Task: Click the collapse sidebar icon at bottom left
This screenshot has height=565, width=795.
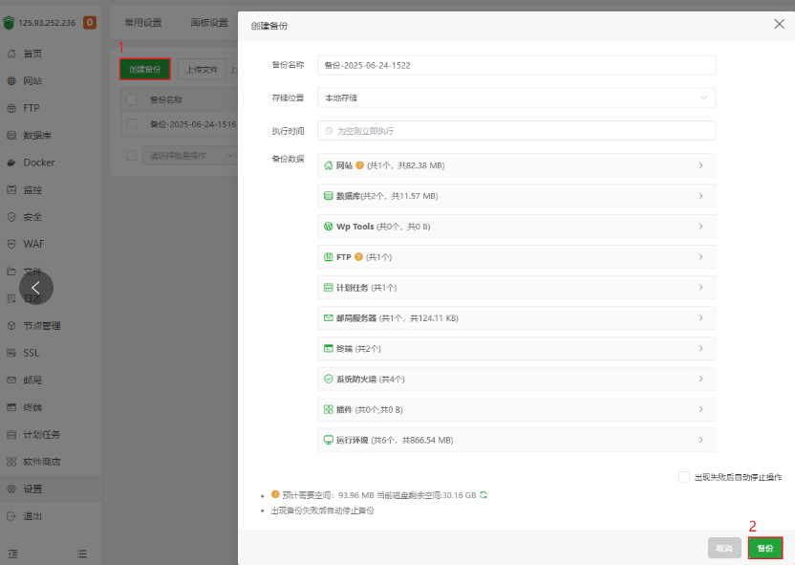Action: click(12, 554)
